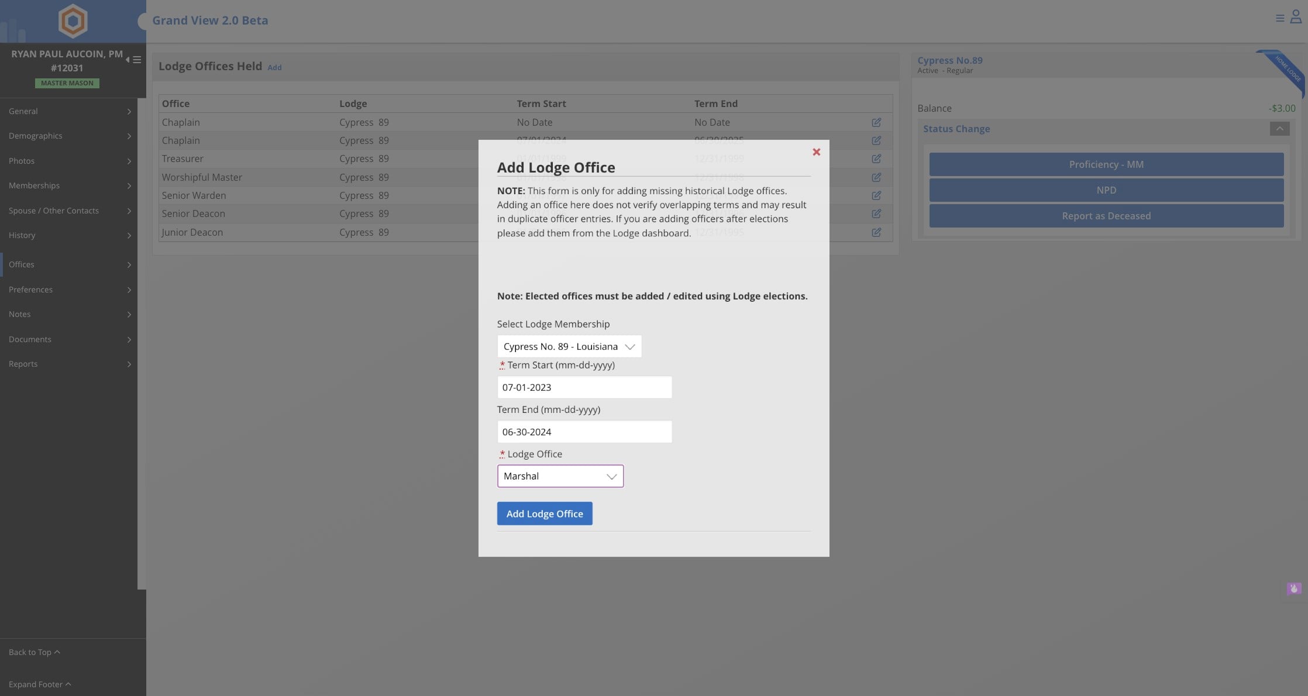
Task: Click the Term End date field
Action: 584,432
